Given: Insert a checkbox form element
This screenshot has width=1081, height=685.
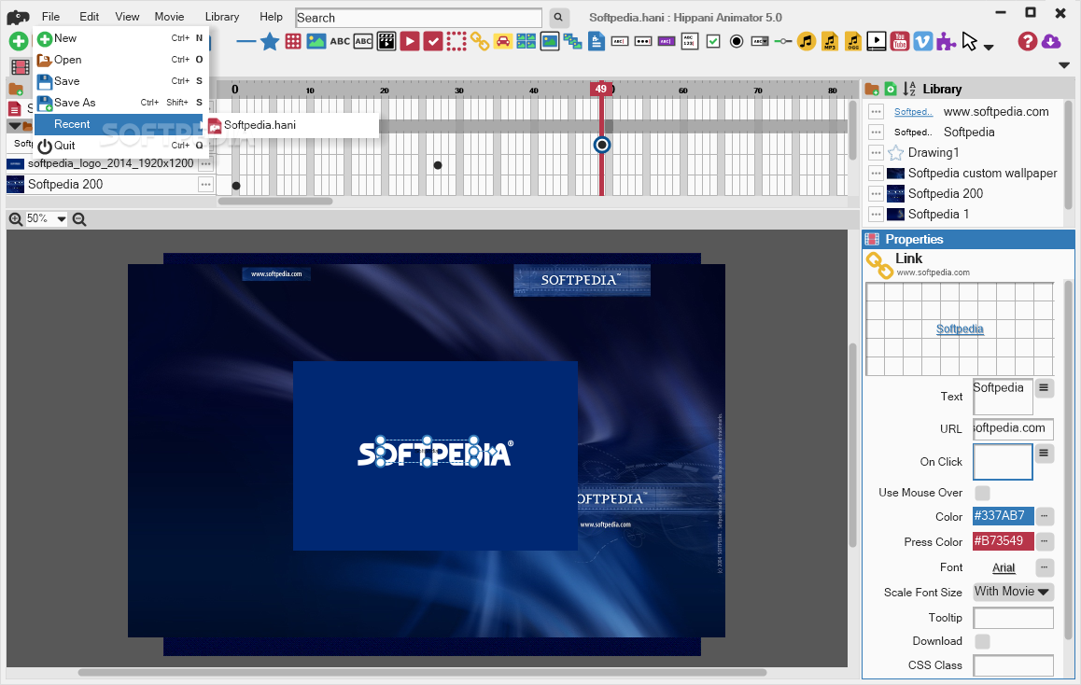Looking at the screenshot, I should [713, 42].
